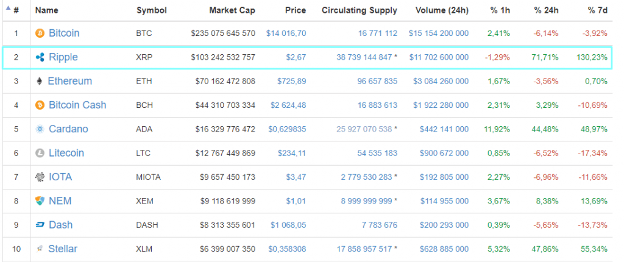Click the Ethereum diamond icon
This screenshot has width=624, height=262.
(x=40, y=81)
